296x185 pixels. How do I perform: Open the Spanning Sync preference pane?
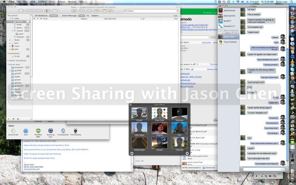coord(51,133)
